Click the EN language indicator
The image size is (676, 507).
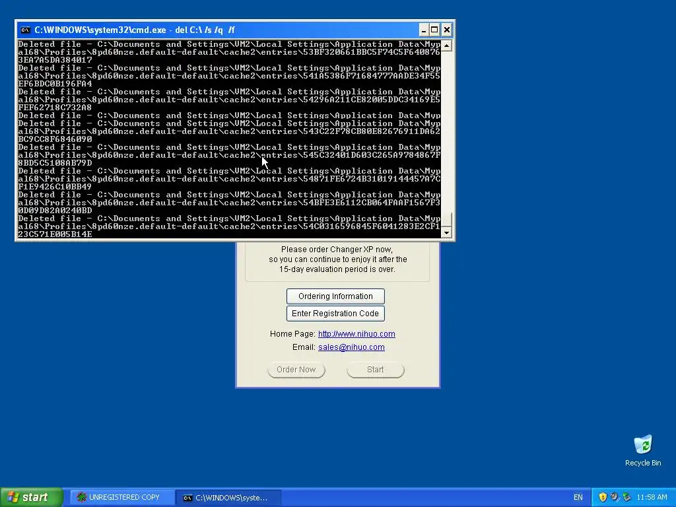click(x=578, y=497)
